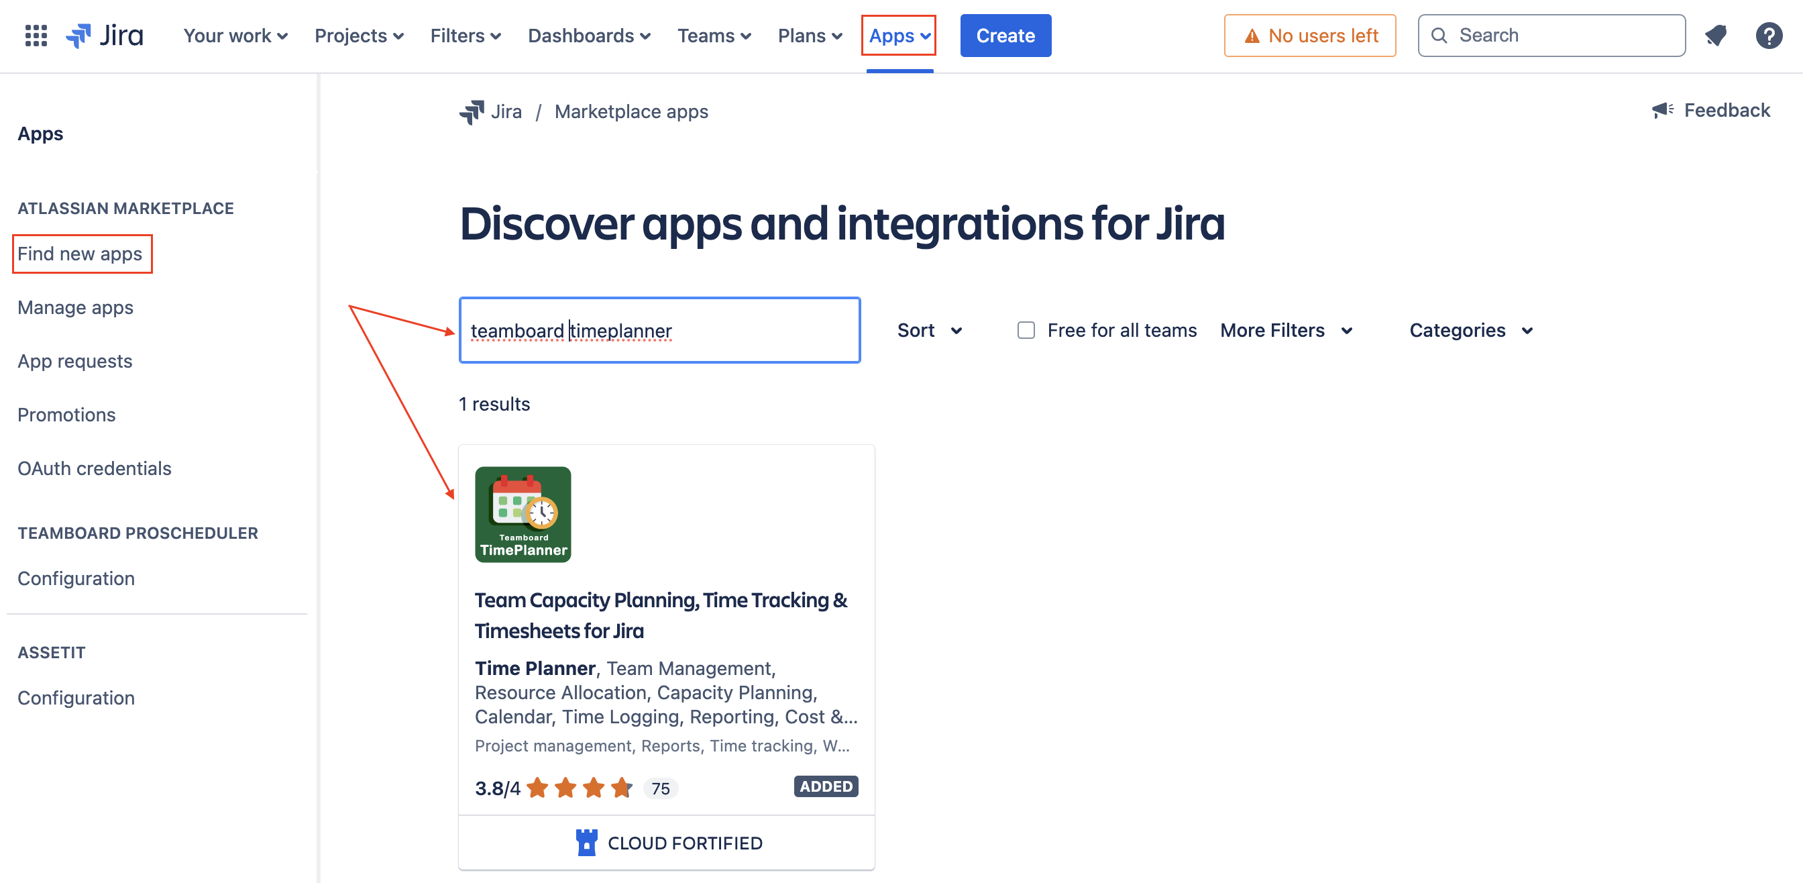Click the Apps sidebar heading
The image size is (1803, 883).
coord(41,134)
